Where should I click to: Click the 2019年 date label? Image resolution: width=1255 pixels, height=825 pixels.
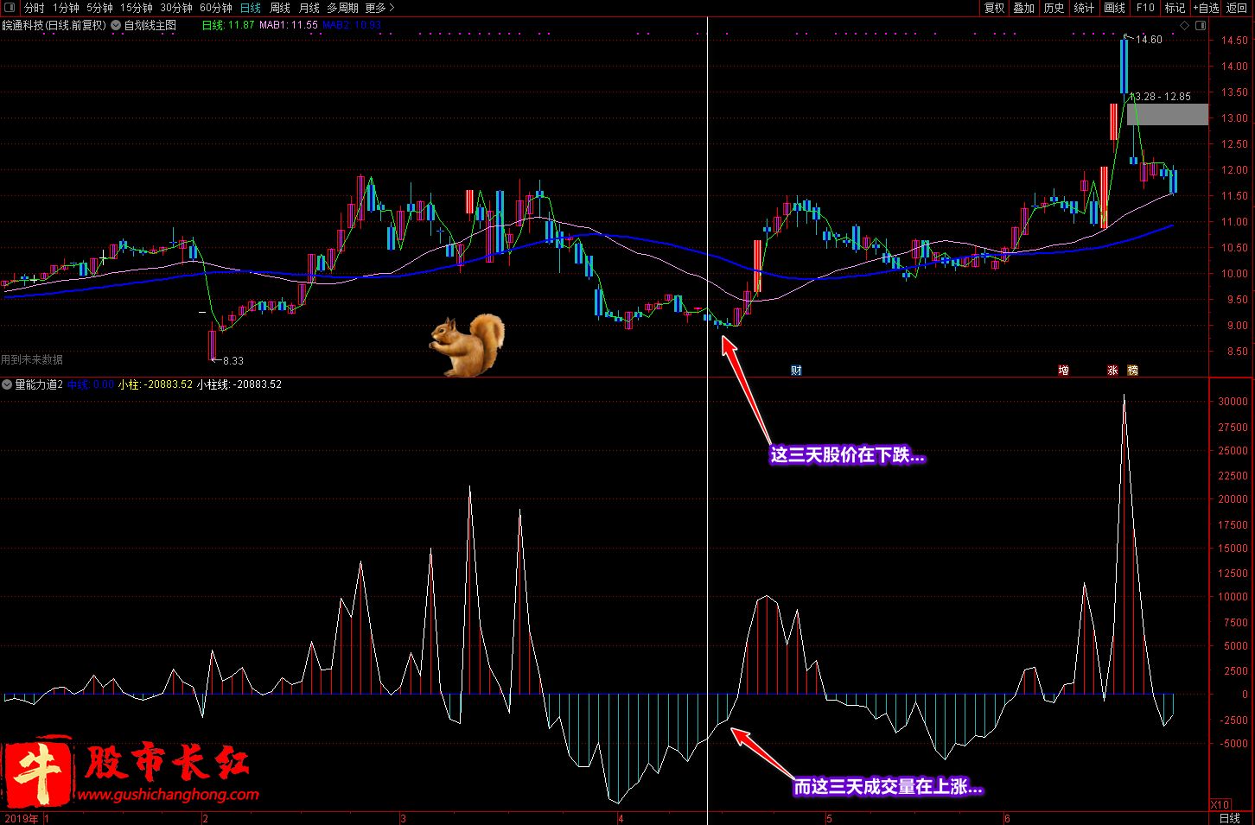click(21, 818)
